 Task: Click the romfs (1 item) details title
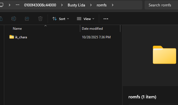point(142,97)
